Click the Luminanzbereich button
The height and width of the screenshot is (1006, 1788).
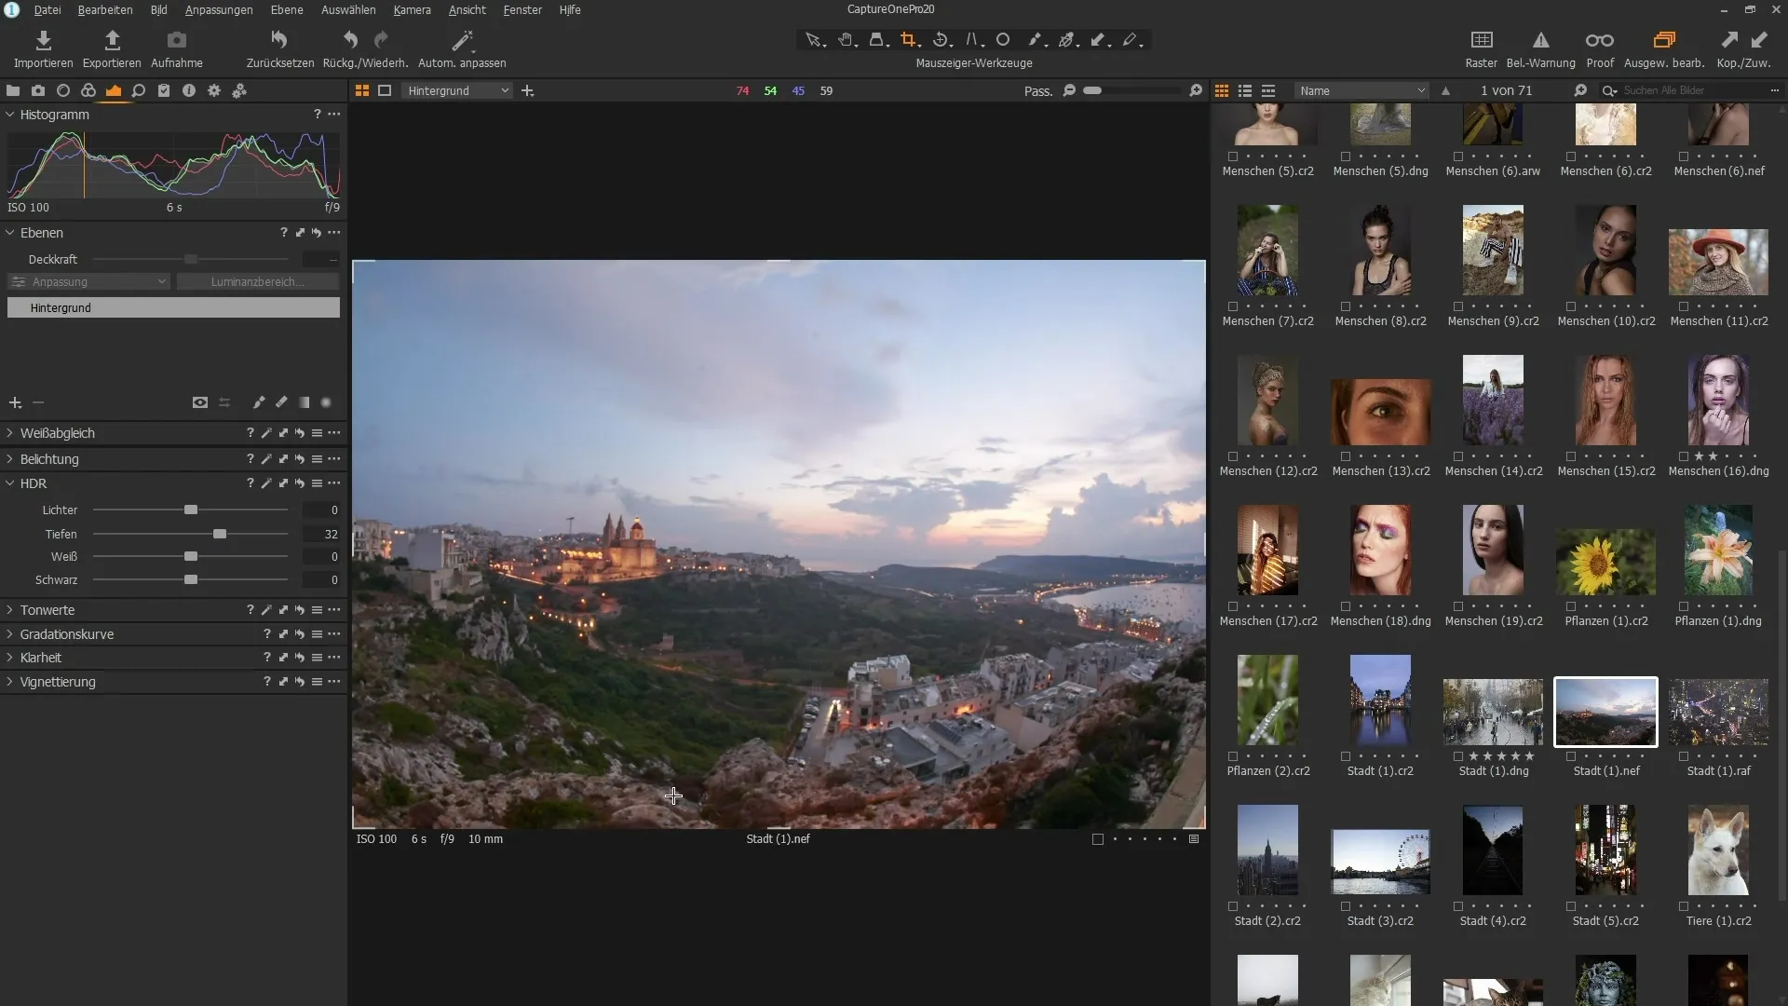(x=258, y=282)
